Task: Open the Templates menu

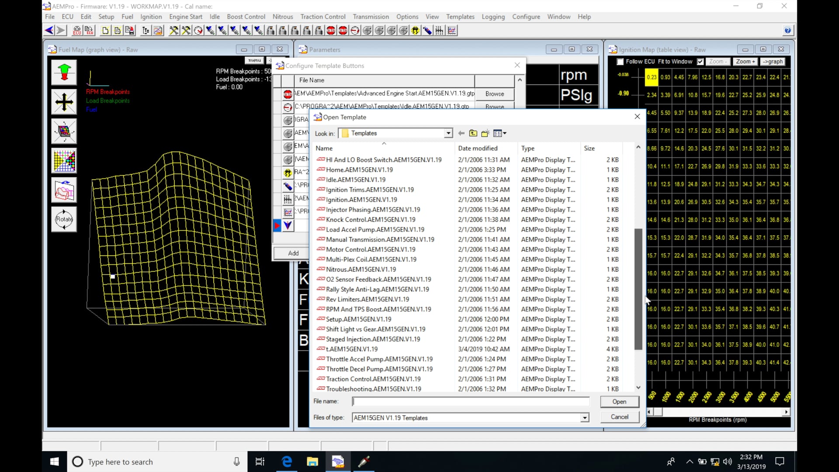Action: click(460, 17)
